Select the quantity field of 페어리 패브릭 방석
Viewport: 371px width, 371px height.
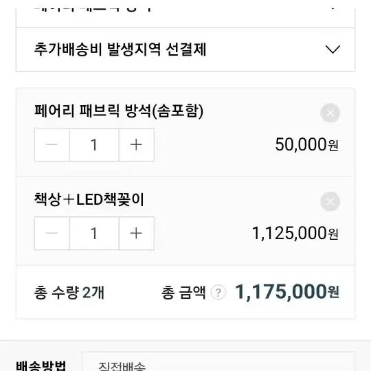click(x=94, y=145)
